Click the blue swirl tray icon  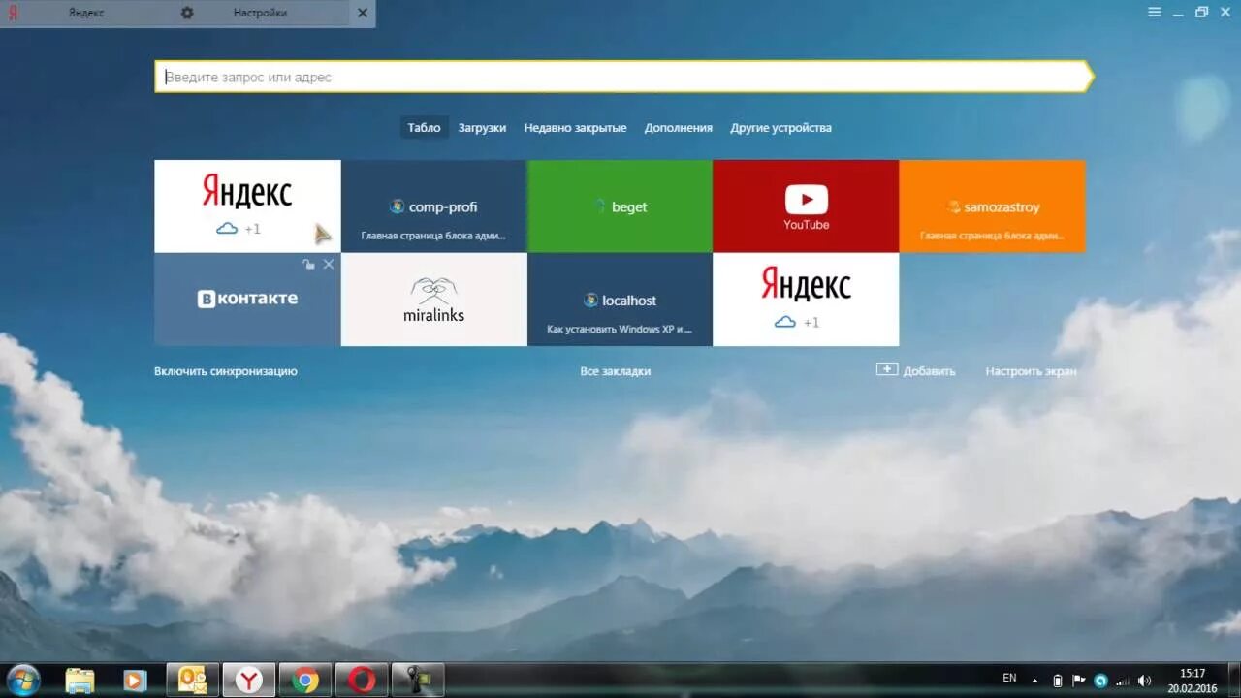(1100, 681)
